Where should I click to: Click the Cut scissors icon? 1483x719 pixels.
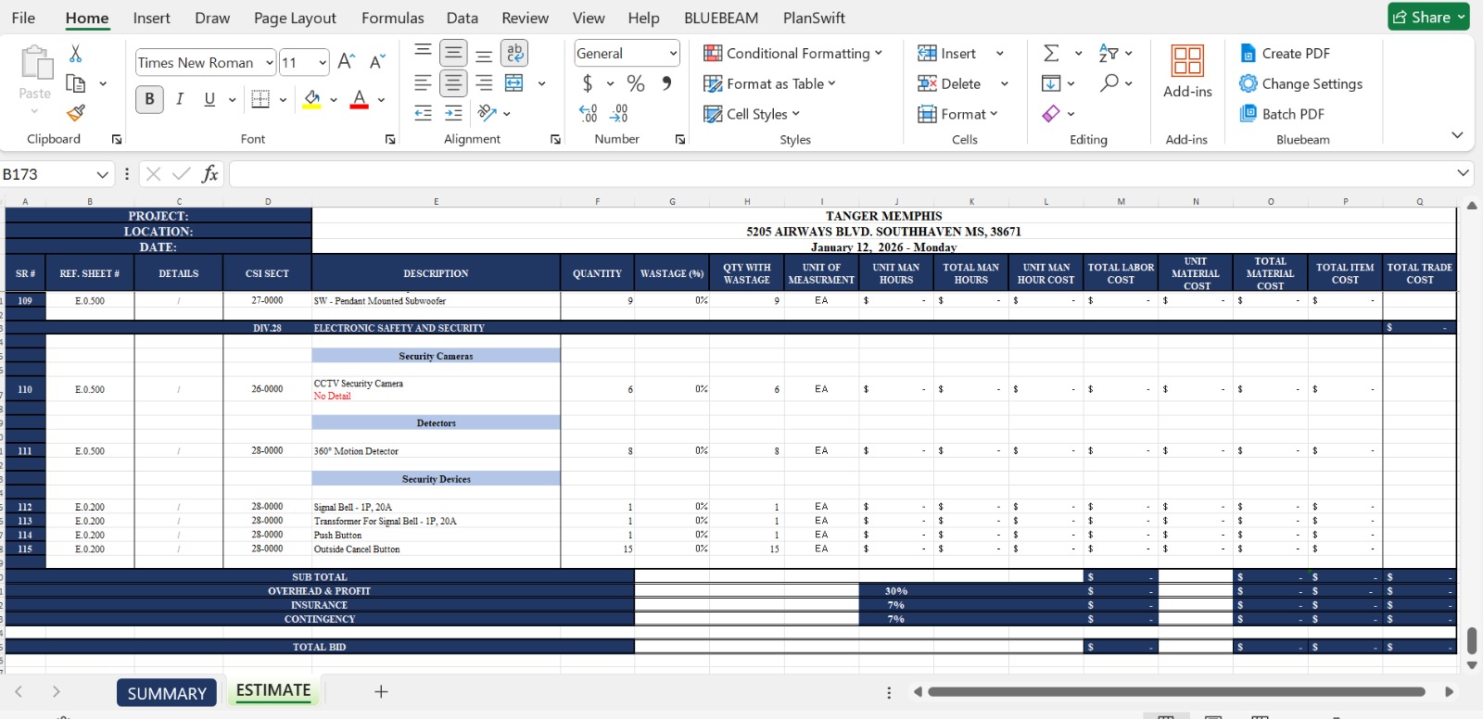pos(76,54)
